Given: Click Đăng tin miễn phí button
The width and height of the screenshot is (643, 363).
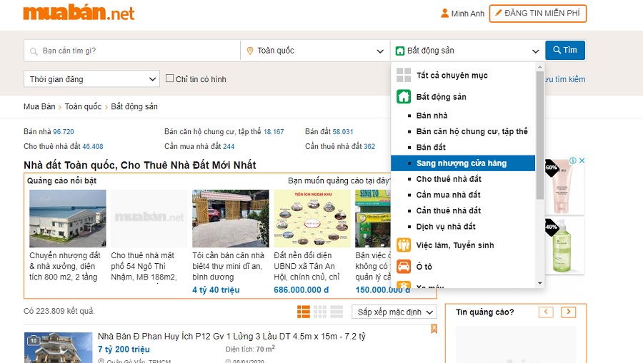Looking at the screenshot, I should (537, 14).
